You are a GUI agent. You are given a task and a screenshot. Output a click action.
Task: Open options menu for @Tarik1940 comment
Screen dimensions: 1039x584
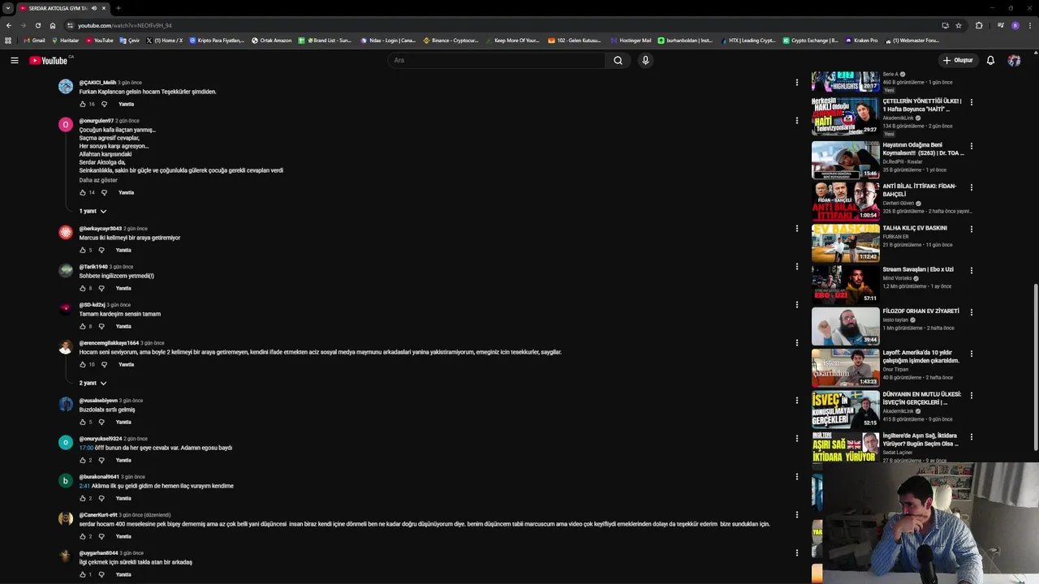tap(796, 266)
